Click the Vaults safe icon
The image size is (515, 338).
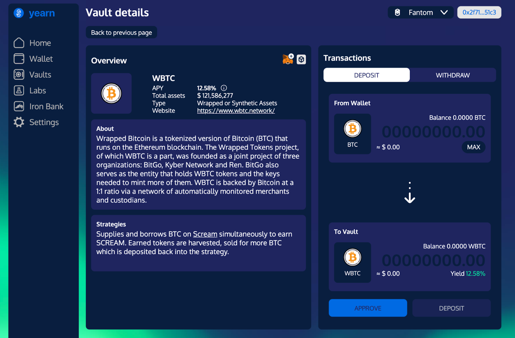point(19,74)
